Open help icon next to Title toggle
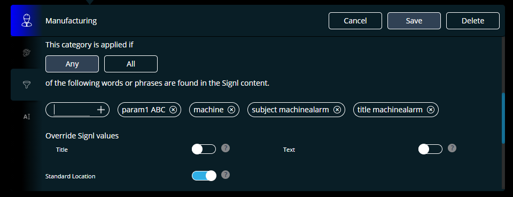The width and height of the screenshot is (513, 197). click(226, 148)
